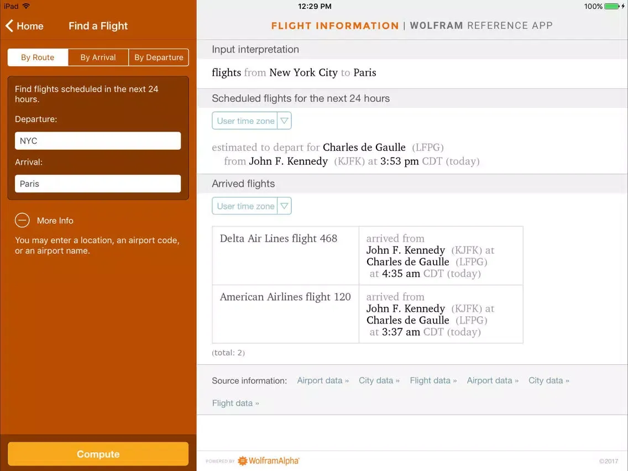
Task: Tap the (total: 2) count text
Action: click(228, 353)
